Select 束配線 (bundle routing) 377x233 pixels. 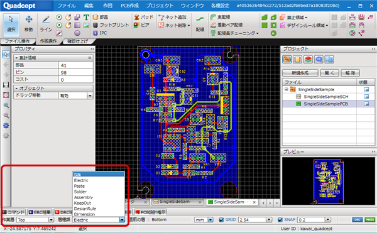[x=221, y=17]
